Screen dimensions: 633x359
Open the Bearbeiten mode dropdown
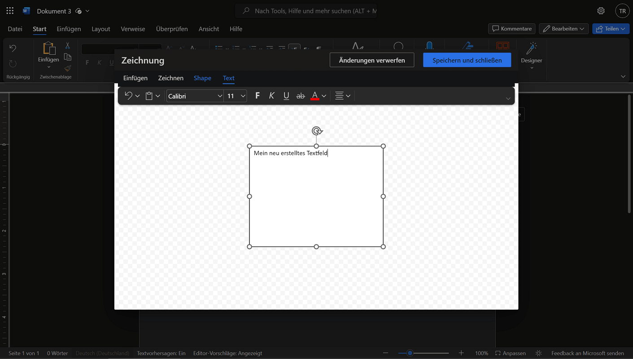pyautogui.click(x=564, y=29)
